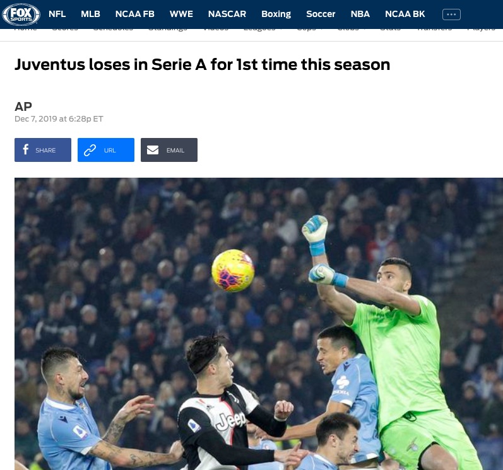Viewport: 503px width, 470px height.
Task: Select NCAA FB in navigation
Action: click(134, 14)
